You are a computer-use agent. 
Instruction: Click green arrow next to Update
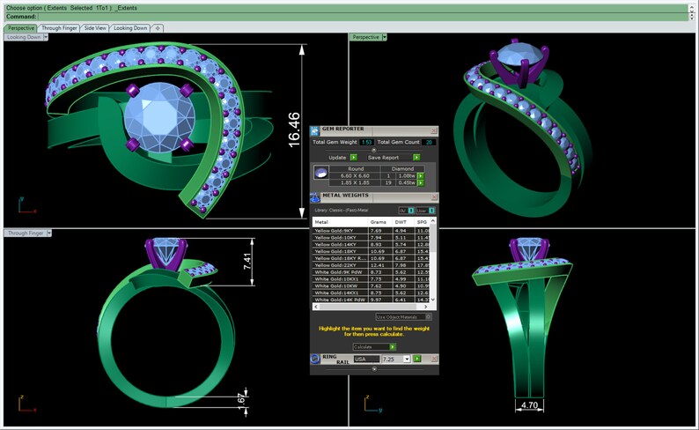(x=354, y=158)
